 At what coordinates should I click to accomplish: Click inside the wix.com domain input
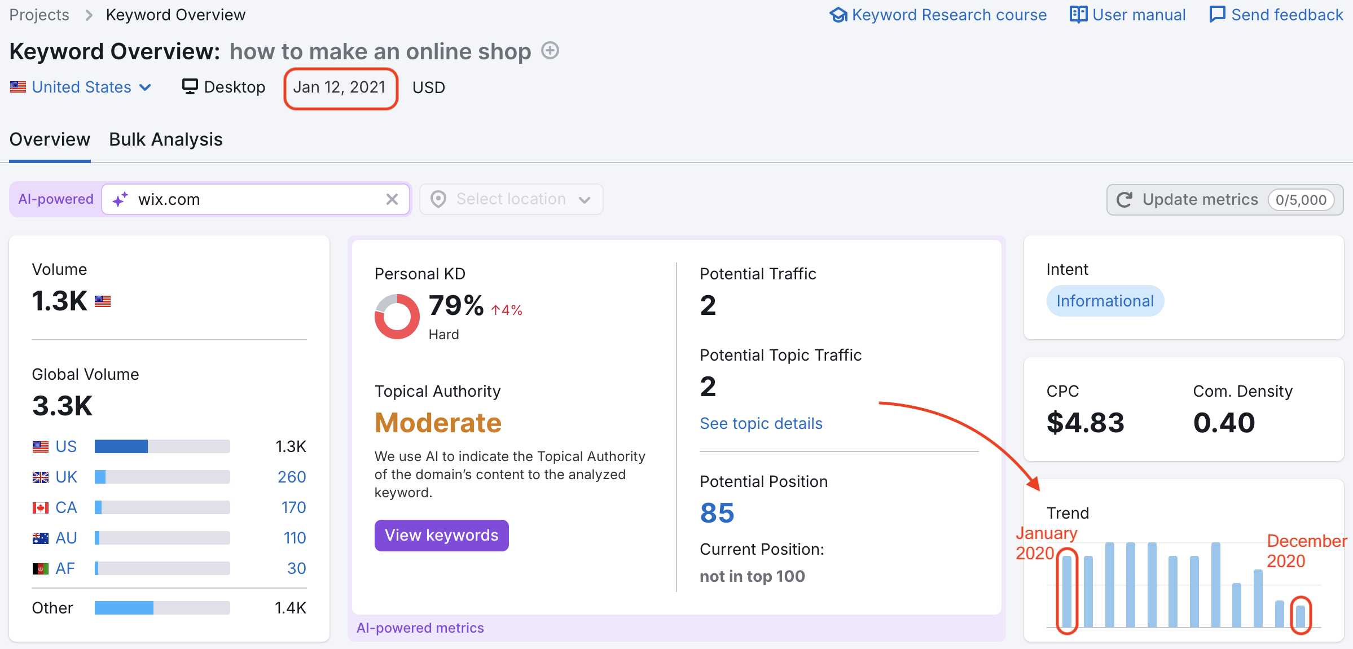point(256,199)
